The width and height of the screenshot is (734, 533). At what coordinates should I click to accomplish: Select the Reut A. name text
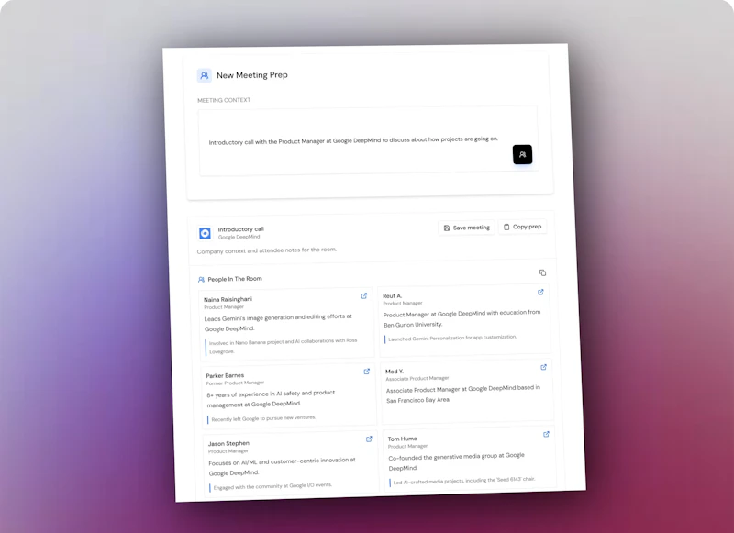tap(393, 295)
